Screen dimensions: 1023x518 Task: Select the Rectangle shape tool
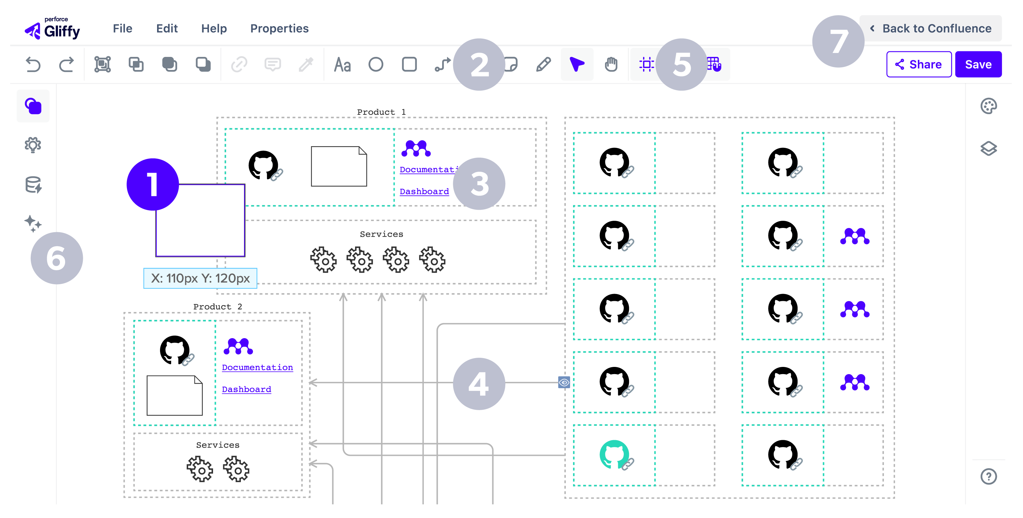click(409, 64)
